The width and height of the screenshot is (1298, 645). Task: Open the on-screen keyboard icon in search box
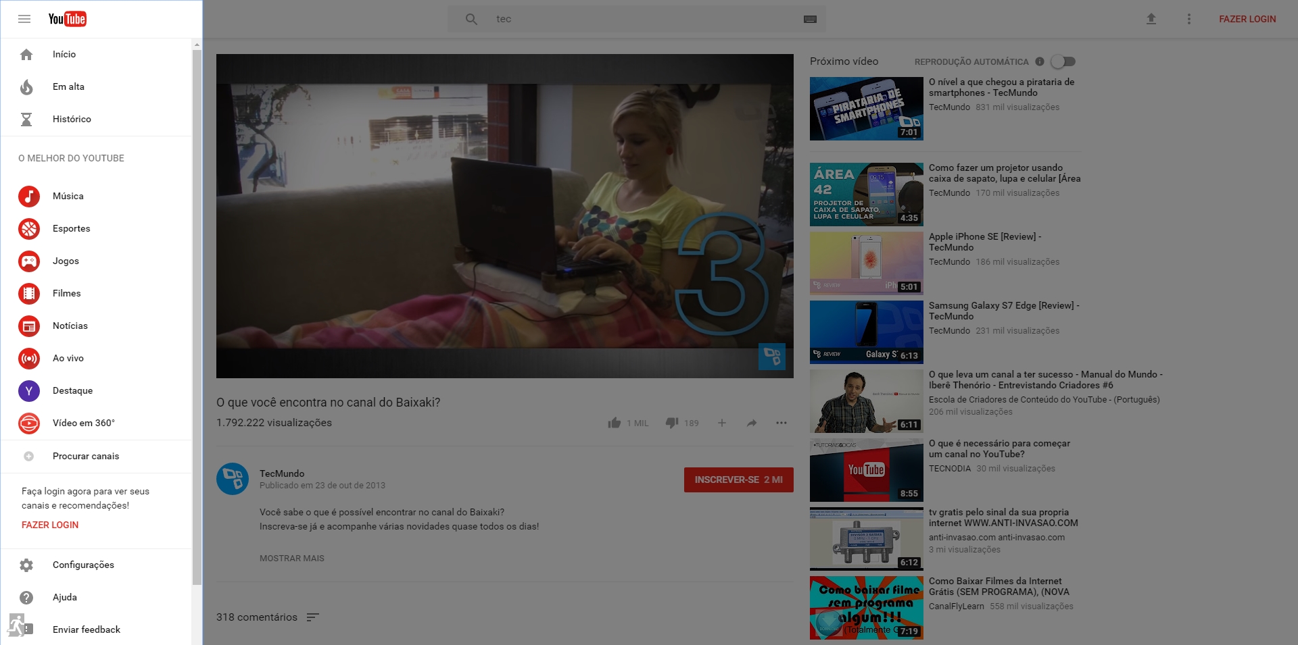[x=810, y=19]
